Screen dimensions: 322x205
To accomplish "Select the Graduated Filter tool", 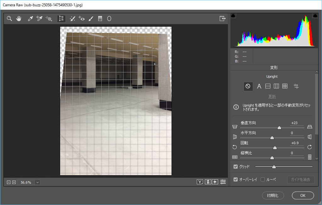I will [x=100, y=18].
